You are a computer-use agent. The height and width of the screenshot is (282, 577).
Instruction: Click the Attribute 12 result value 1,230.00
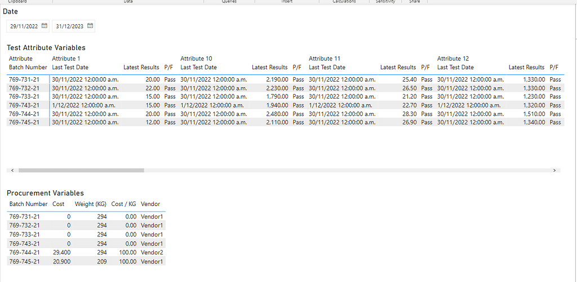(534, 96)
